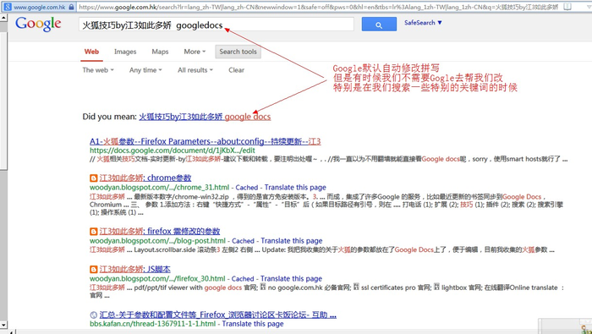Click Blogger icon beside JS脚本 result
The height and width of the screenshot is (334, 592).
click(93, 270)
